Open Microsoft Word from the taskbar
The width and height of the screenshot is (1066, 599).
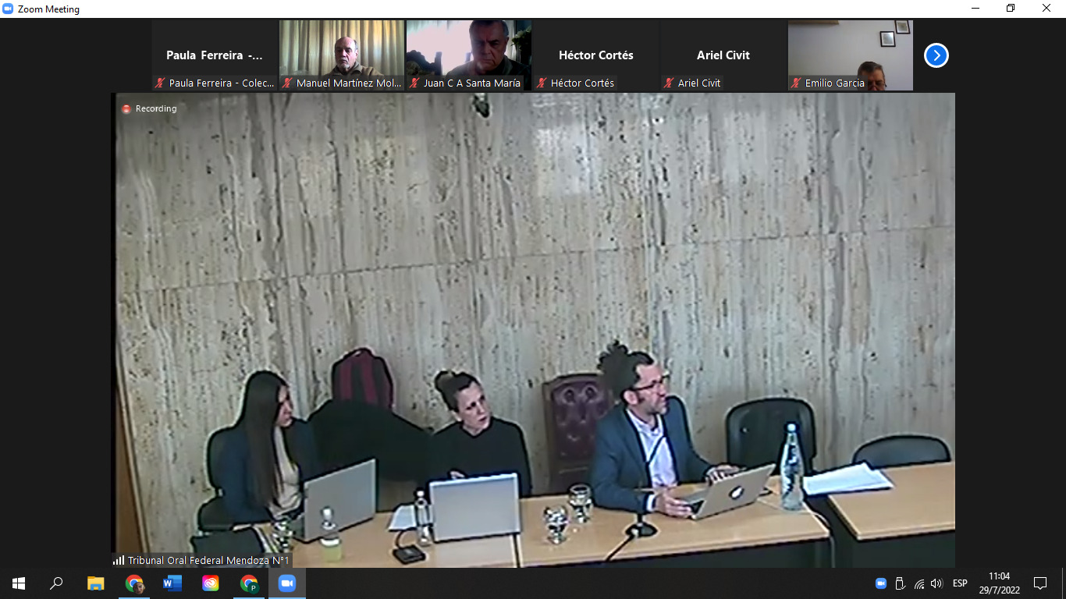pyautogui.click(x=172, y=583)
